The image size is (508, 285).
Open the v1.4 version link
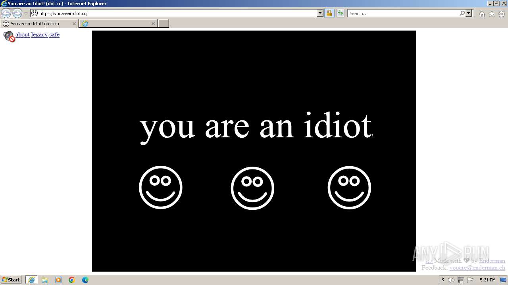pyautogui.click(x=429, y=261)
